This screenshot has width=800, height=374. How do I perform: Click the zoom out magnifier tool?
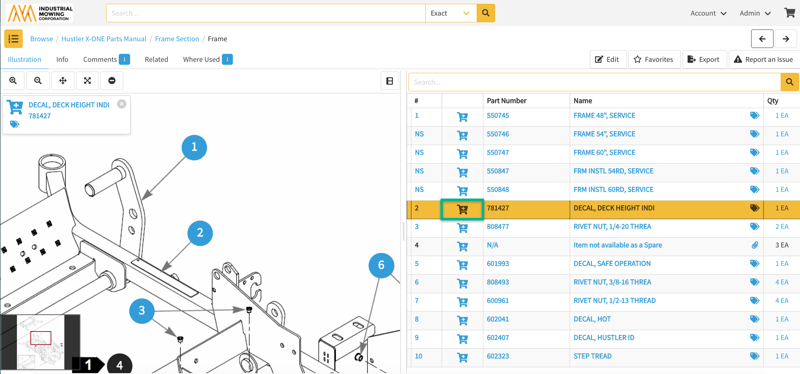click(x=38, y=81)
